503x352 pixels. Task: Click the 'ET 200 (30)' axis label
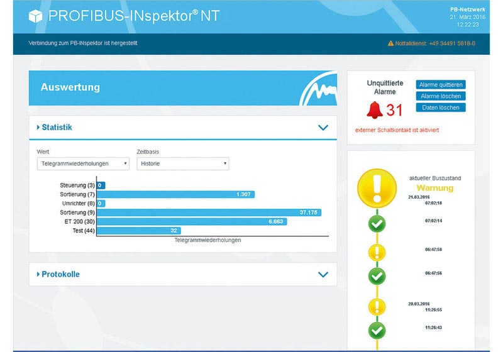point(80,221)
